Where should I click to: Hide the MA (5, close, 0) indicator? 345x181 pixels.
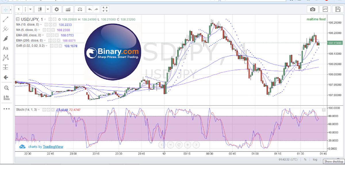(x=44, y=30)
